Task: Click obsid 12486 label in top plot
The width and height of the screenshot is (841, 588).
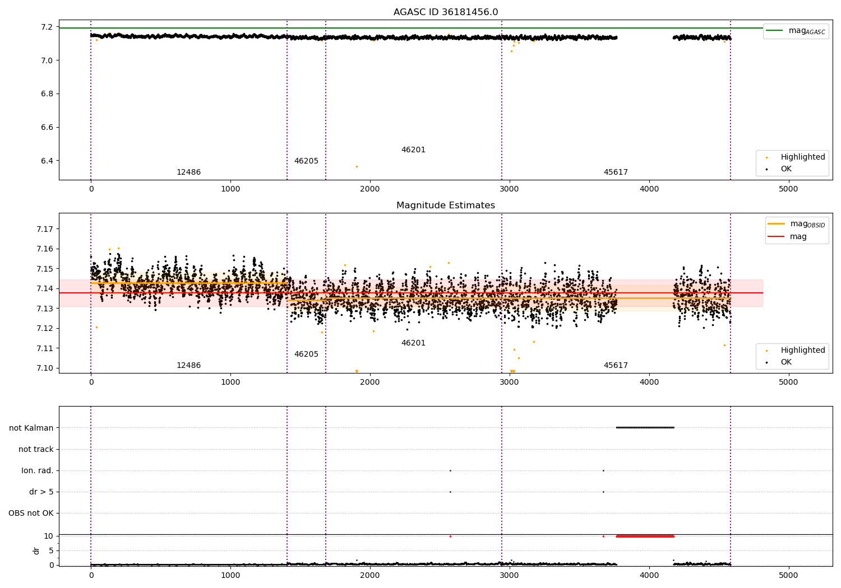Action: [x=188, y=172]
